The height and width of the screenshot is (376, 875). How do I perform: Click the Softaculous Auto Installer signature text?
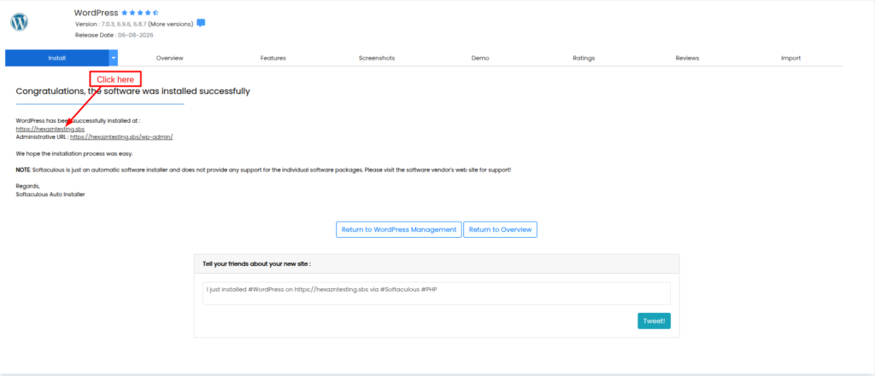click(50, 194)
